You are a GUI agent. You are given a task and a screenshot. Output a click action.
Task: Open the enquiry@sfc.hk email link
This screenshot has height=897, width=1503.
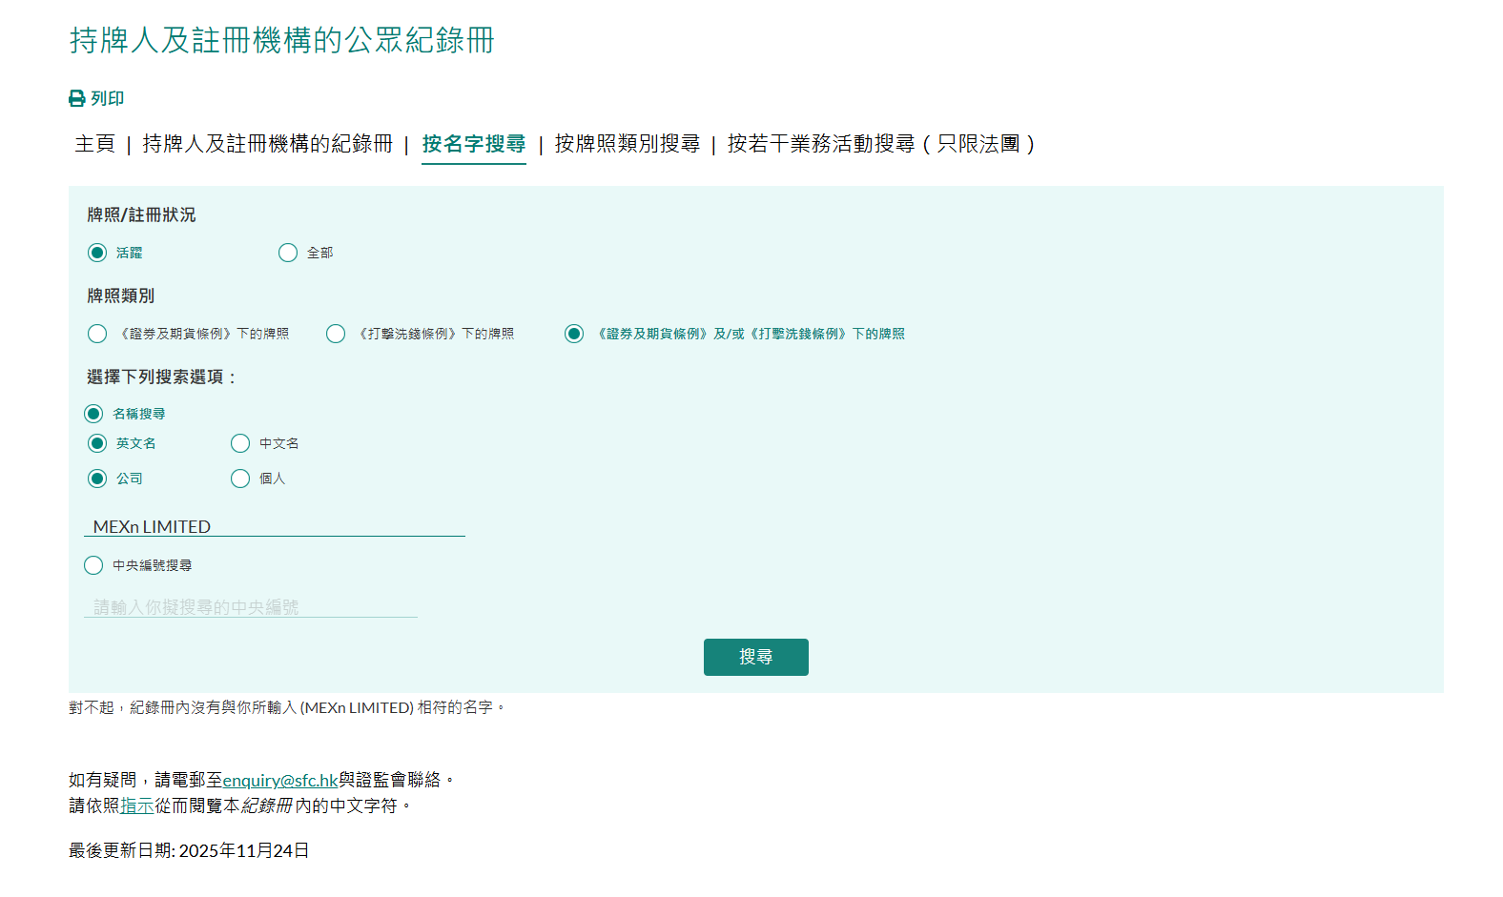point(280,780)
